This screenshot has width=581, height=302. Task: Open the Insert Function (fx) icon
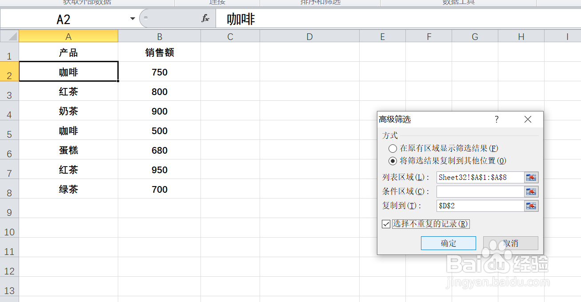(x=204, y=19)
